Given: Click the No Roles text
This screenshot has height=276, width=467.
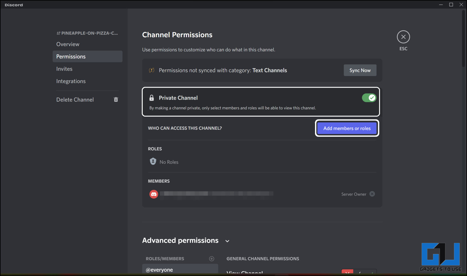Looking at the screenshot, I should (x=169, y=162).
